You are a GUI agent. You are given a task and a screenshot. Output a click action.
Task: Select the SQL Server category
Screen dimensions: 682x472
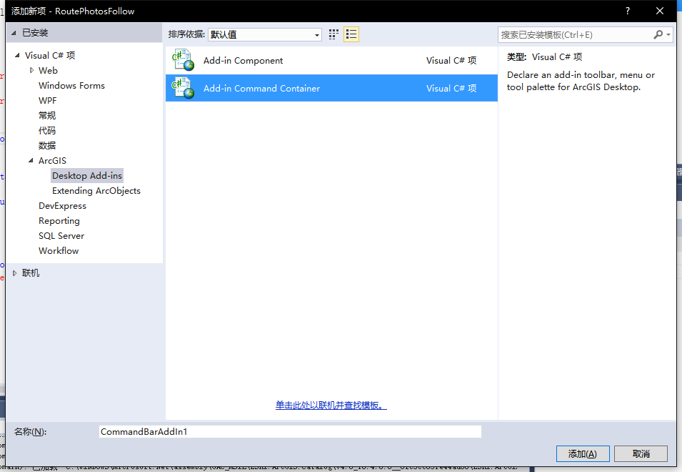(x=61, y=235)
